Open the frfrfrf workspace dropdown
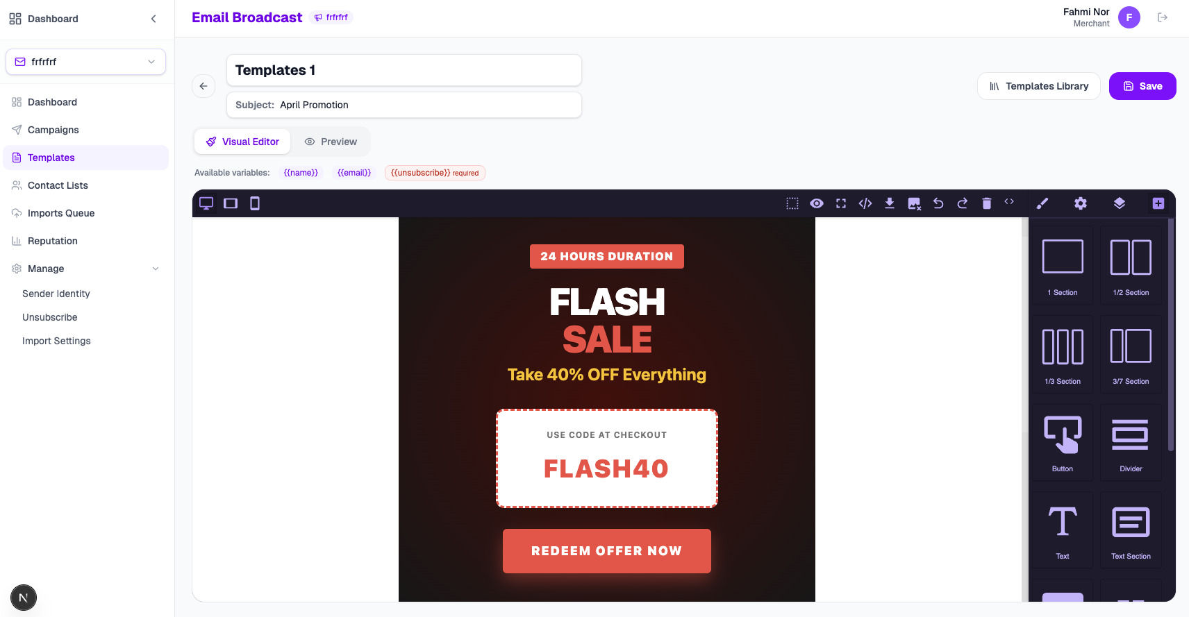The width and height of the screenshot is (1189, 617). click(85, 62)
